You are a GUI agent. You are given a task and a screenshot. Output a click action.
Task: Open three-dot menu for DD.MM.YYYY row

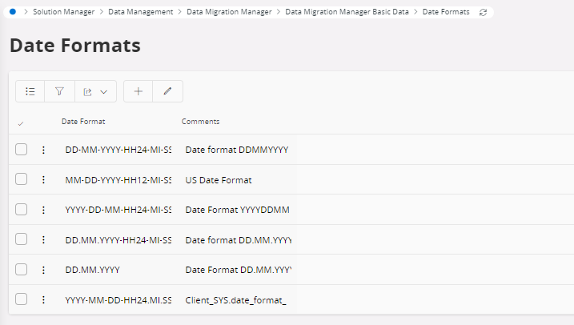43,270
